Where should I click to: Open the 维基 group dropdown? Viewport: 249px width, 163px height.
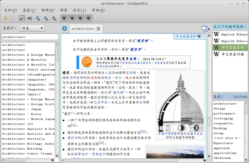point(32,28)
